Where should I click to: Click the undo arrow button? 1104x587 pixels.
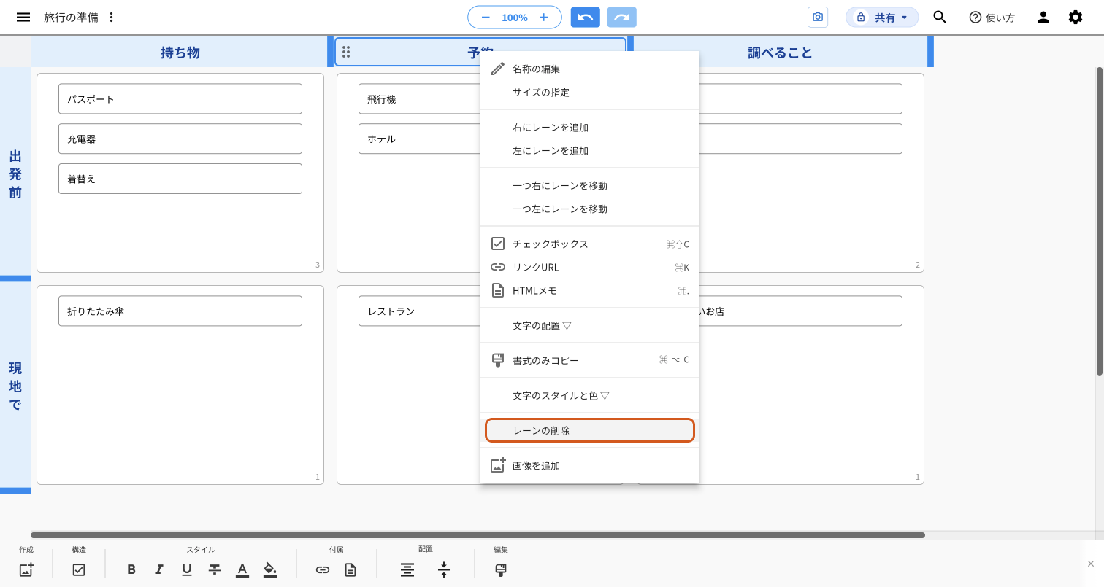[x=586, y=17]
